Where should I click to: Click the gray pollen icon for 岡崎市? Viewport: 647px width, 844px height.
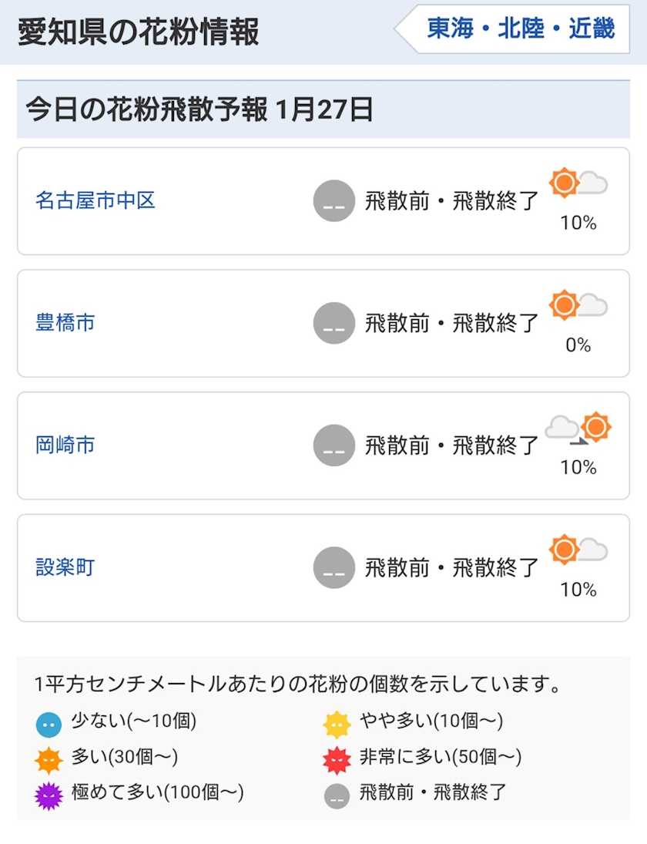click(x=334, y=446)
